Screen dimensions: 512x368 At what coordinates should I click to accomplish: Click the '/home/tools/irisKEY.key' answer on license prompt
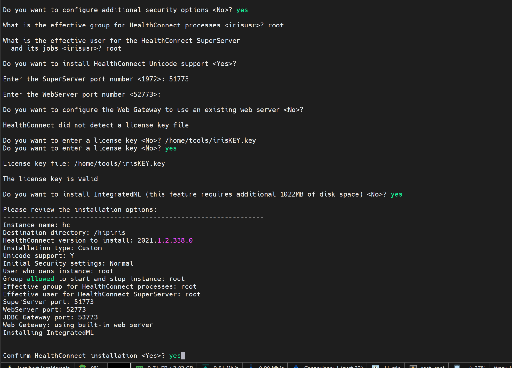point(211,140)
